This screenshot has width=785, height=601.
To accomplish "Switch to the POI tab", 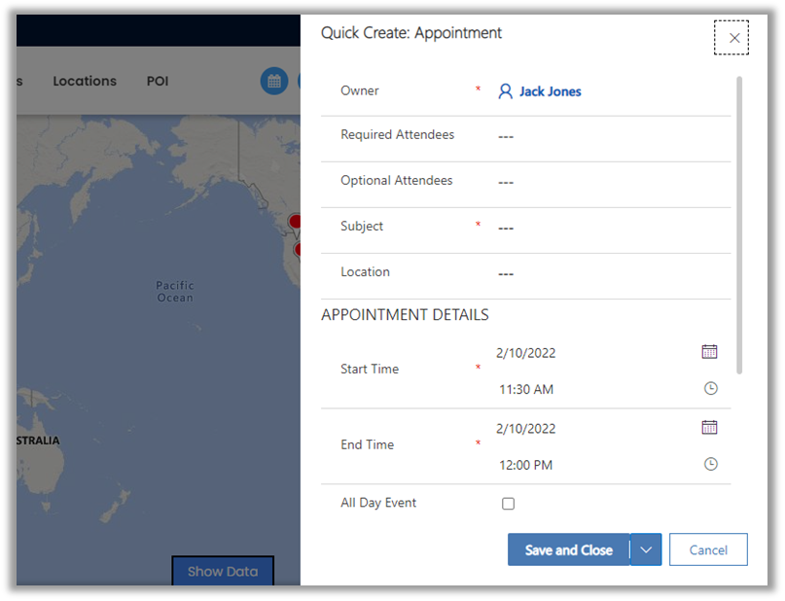I will point(158,82).
